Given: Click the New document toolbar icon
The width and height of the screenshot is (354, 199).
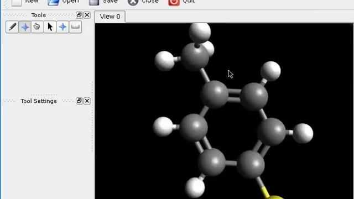Looking at the screenshot, I should (x=17, y=2).
